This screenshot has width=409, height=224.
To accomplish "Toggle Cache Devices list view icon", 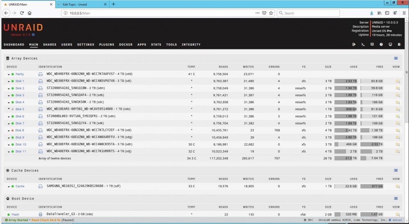I will tap(396, 171).
